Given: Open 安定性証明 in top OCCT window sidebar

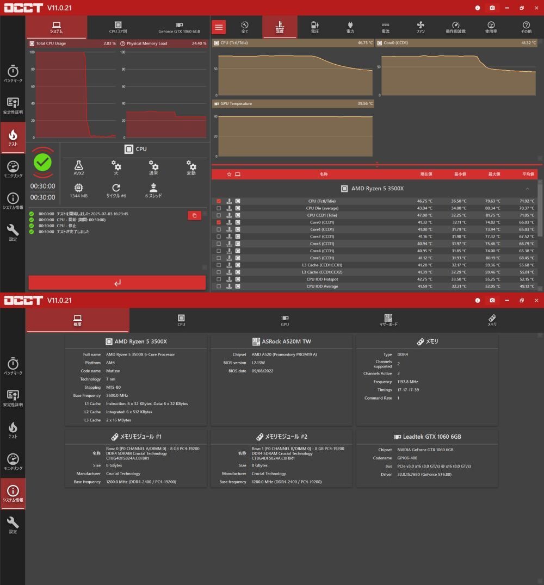Looking at the screenshot, I should pos(13,105).
